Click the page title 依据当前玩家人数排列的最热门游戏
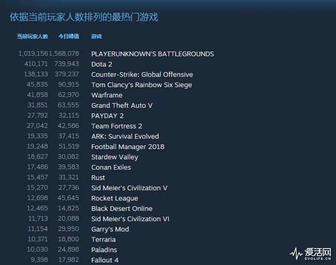Screen dimensions: 336x265 coord(84,17)
